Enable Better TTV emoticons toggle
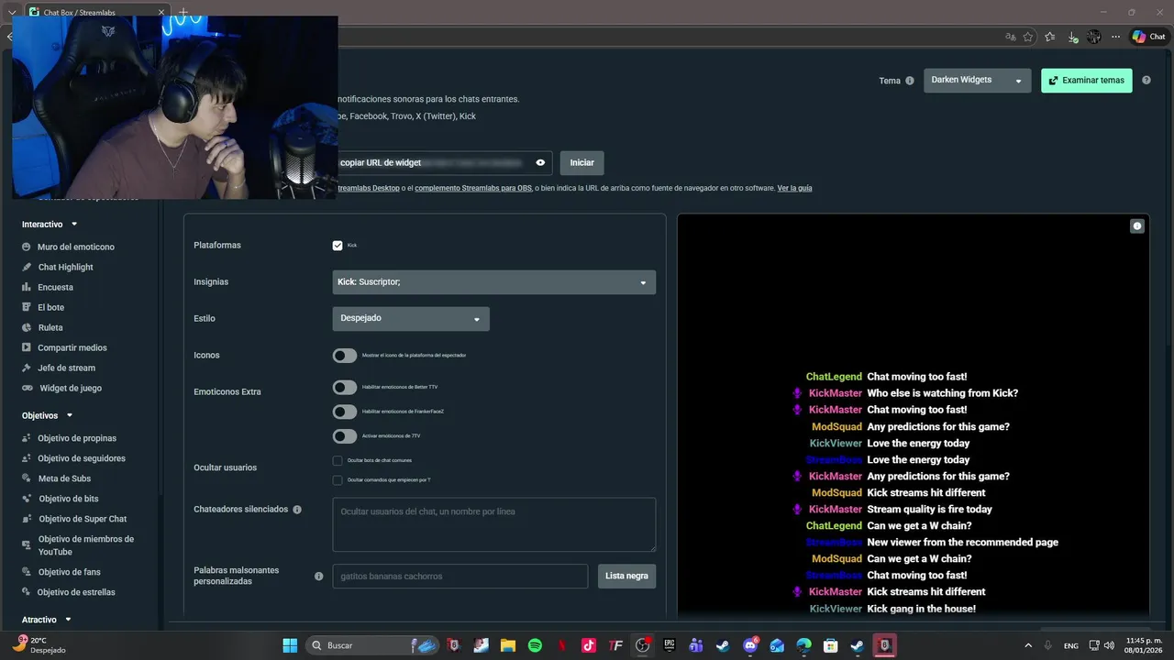The width and height of the screenshot is (1174, 660). (345, 387)
